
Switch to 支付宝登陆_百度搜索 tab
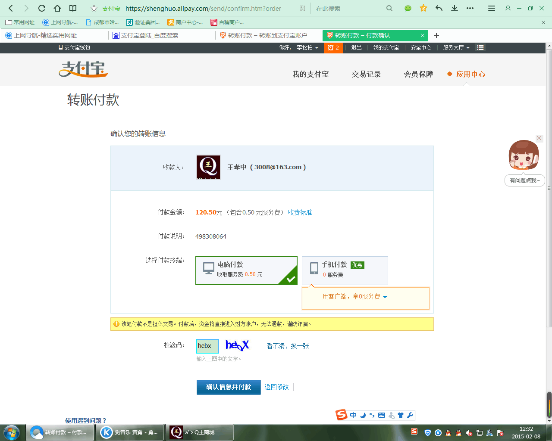[162, 35]
